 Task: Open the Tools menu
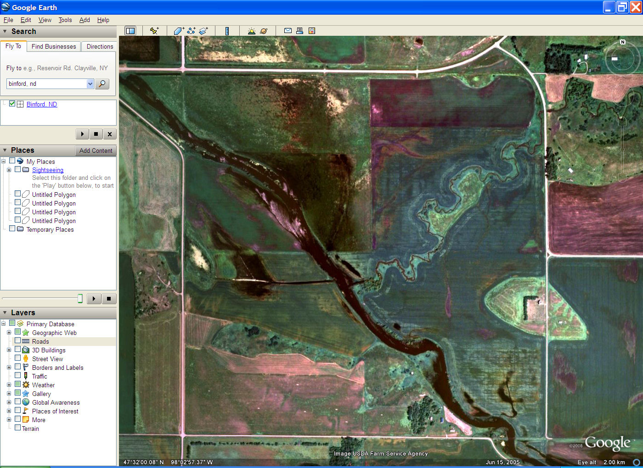point(65,20)
